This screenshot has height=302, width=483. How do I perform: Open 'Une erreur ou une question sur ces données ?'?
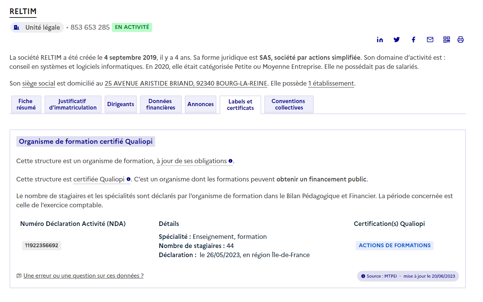click(x=83, y=276)
